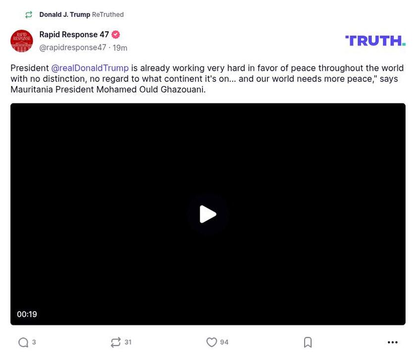This screenshot has width=416, height=364.
Task: Open the @realDonaldTrump mention link
Action: (90, 68)
